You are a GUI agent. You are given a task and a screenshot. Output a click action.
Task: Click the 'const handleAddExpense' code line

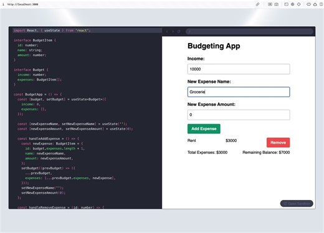(48, 138)
